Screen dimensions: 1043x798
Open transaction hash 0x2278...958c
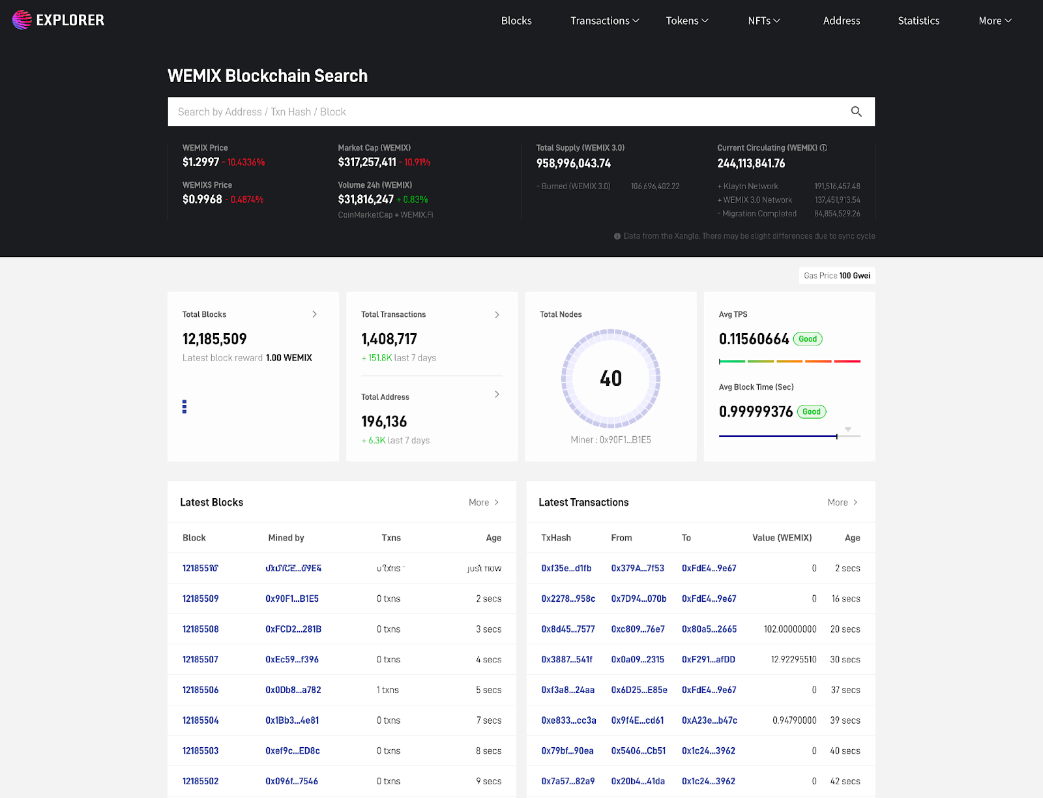click(x=568, y=598)
